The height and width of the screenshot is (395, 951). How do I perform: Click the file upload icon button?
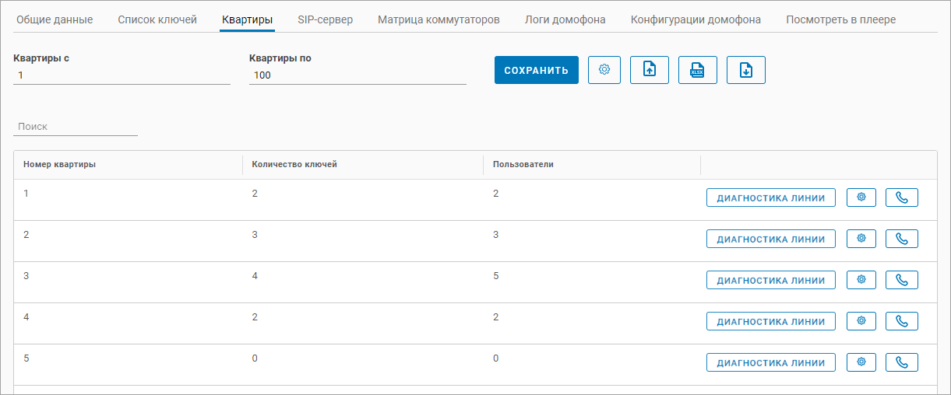(650, 70)
